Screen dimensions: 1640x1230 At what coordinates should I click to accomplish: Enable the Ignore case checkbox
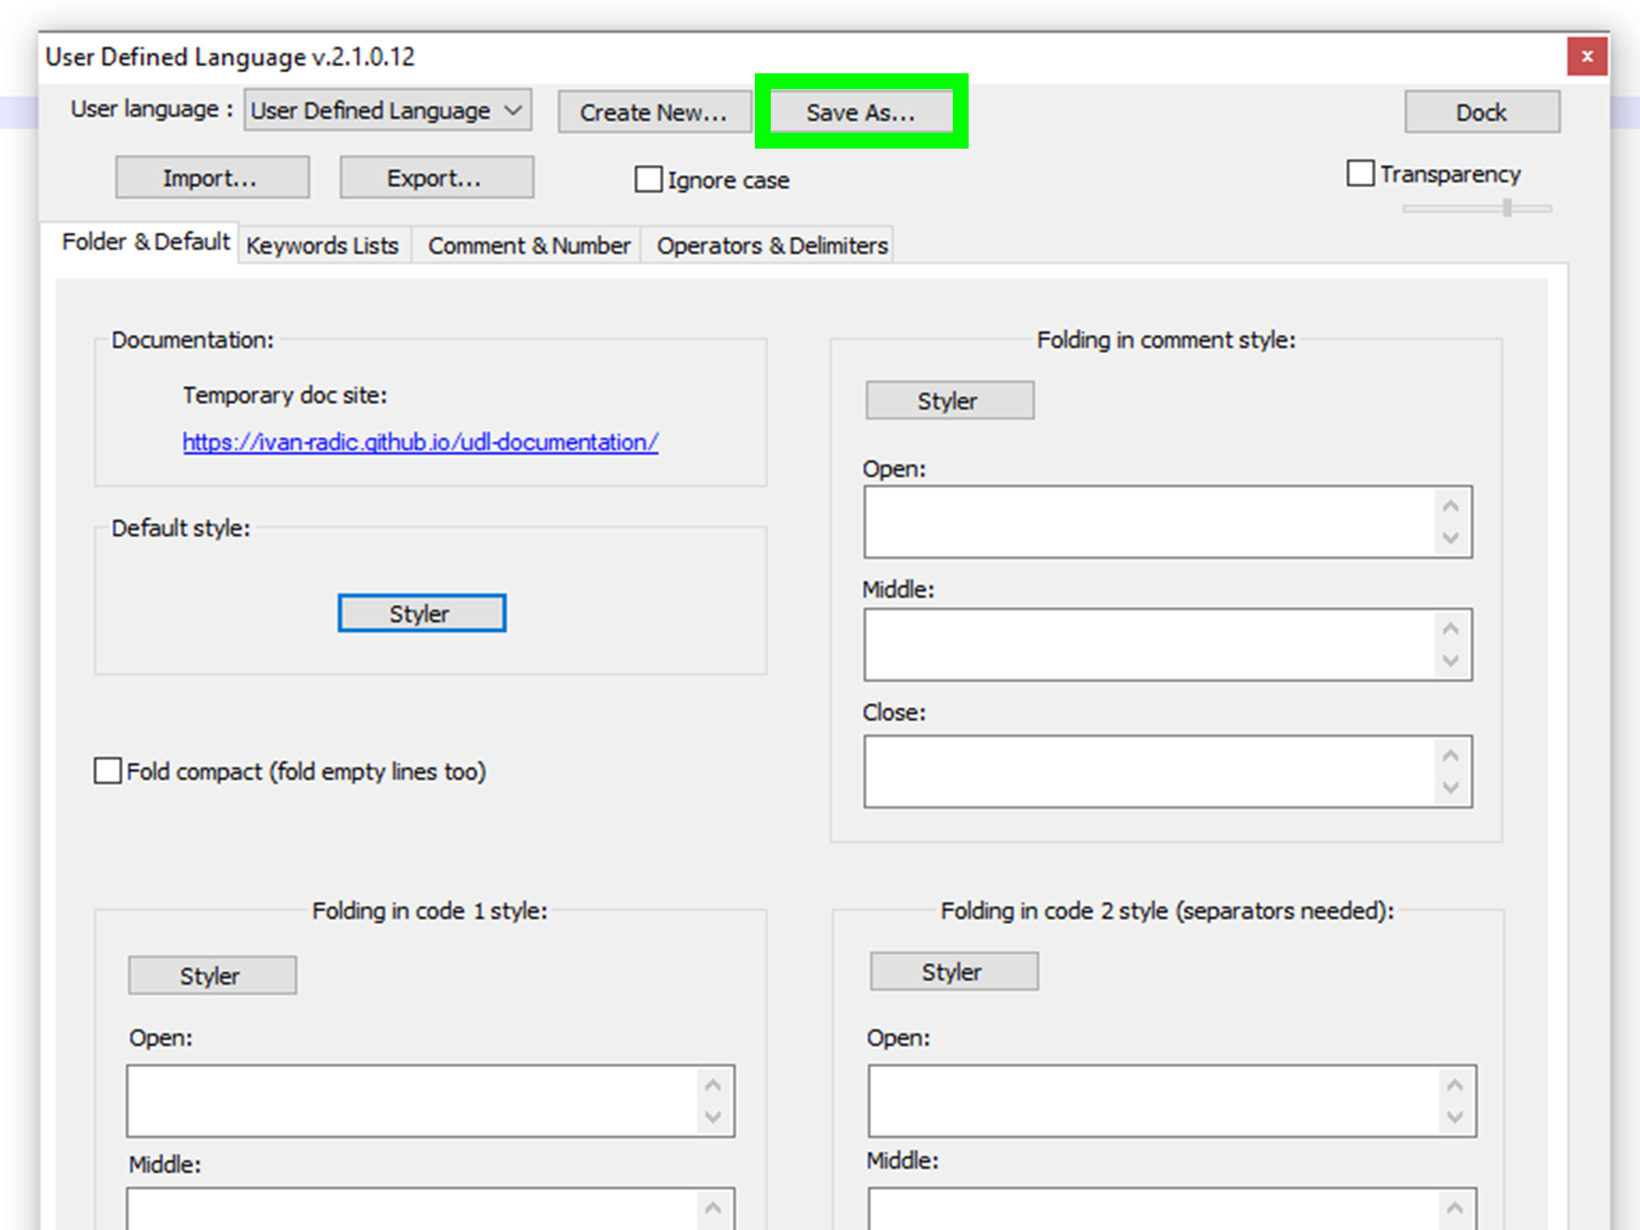tap(648, 179)
